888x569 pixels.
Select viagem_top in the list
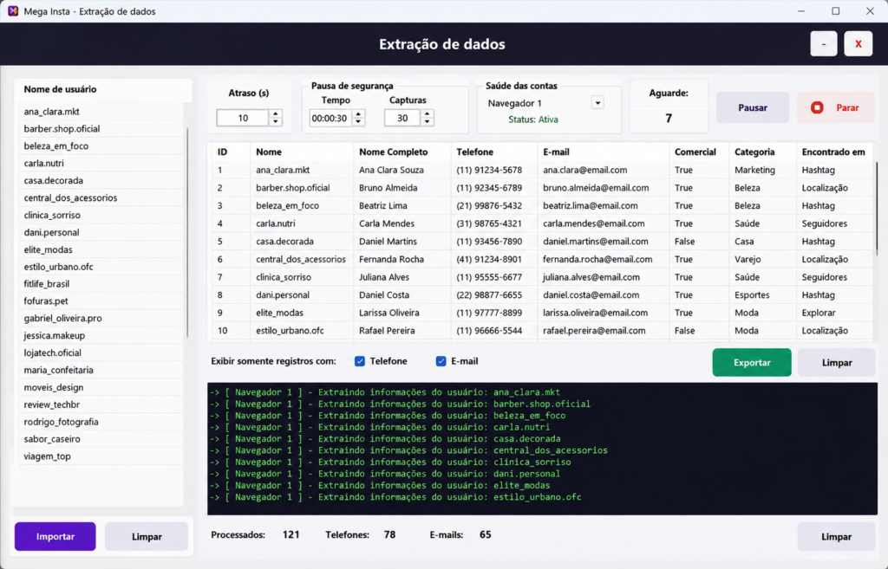(x=101, y=456)
